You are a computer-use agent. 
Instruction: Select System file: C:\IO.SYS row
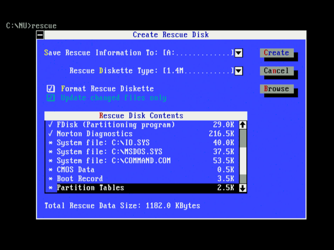tap(142, 142)
